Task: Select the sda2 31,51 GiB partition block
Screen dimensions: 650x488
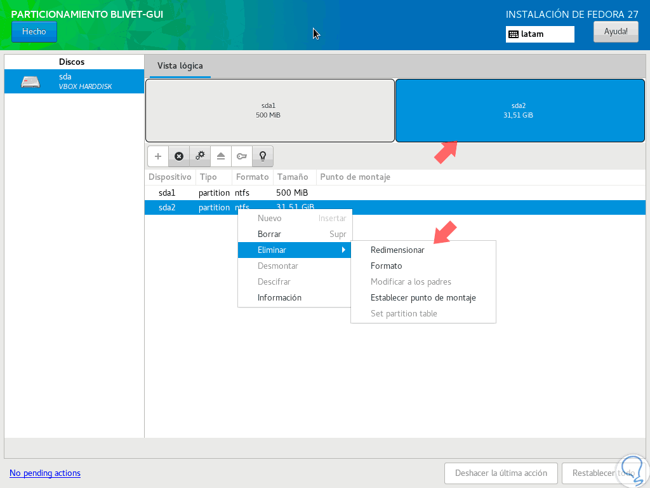Action: point(520,111)
